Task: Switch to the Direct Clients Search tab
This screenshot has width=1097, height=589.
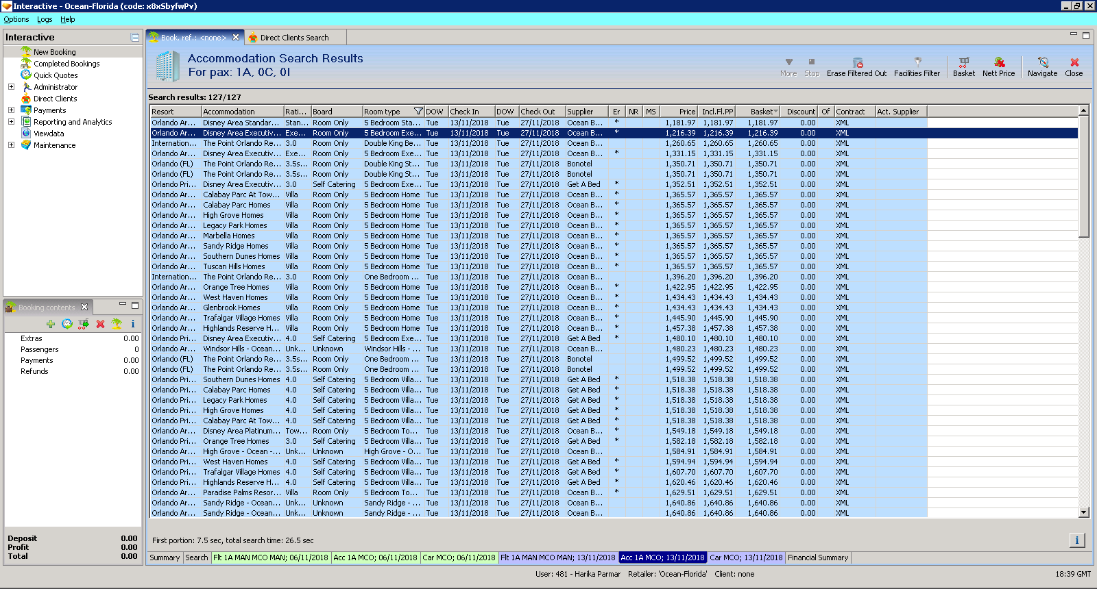Action: pos(294,38)
